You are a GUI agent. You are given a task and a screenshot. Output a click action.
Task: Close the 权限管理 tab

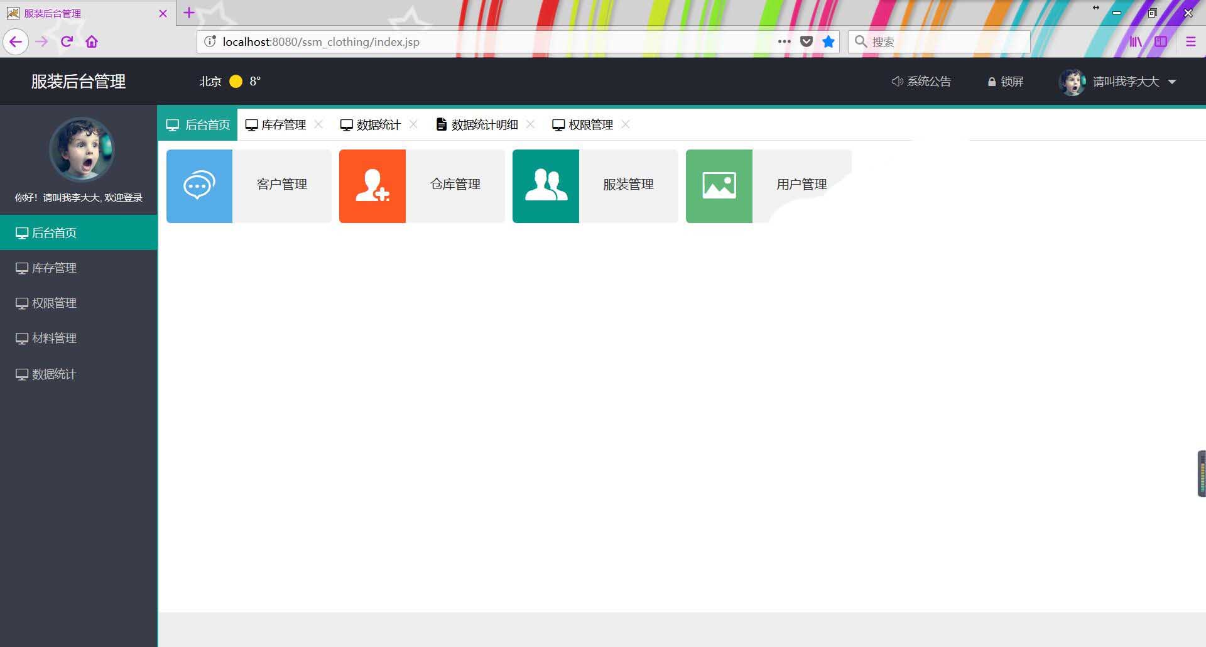point(626,124)
